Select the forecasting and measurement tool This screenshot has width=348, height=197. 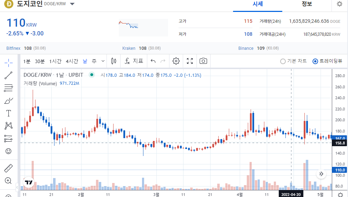tap(8, 138)
